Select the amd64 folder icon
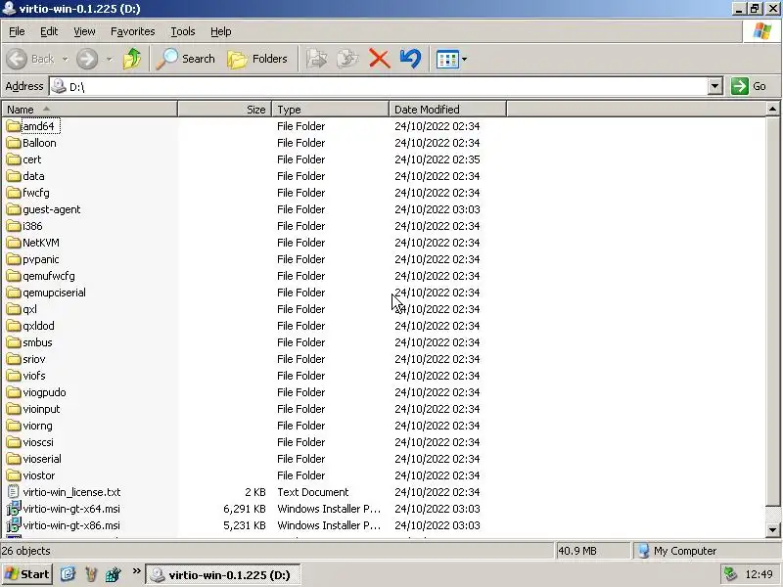This screenshot has height=587, width=783. [x=14, y=126]
